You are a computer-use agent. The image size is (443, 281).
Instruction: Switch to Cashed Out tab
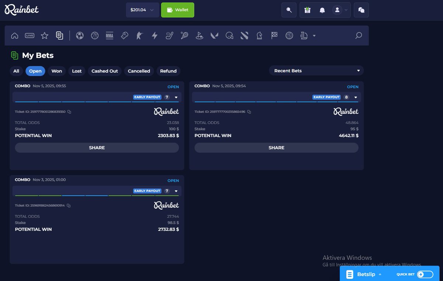[x=105, y=71]
